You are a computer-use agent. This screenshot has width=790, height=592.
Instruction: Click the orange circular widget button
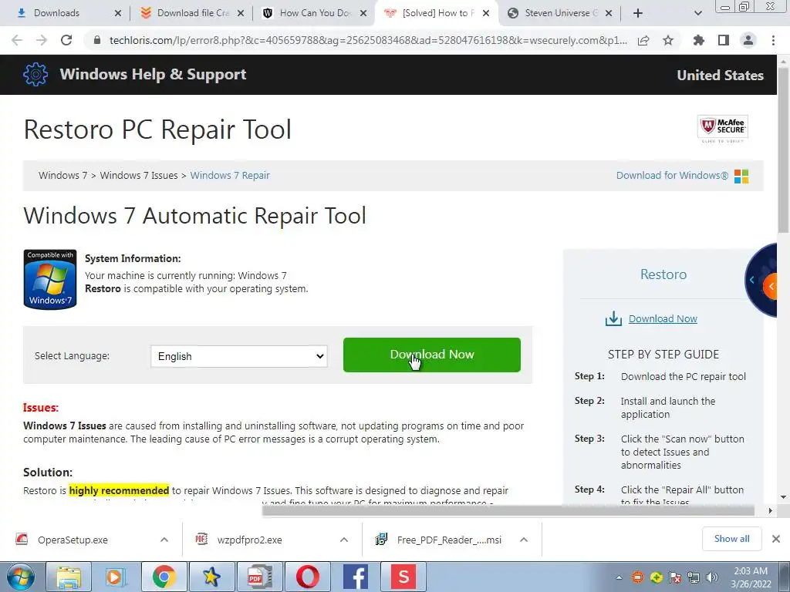click(771, 287)
